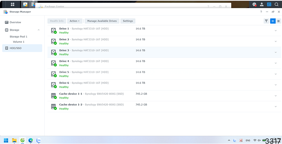
Task: Open File Explorer from the taskbar
Action: click(14, 140)
